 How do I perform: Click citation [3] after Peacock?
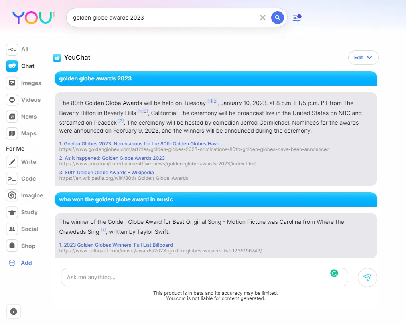coord(121,121)
